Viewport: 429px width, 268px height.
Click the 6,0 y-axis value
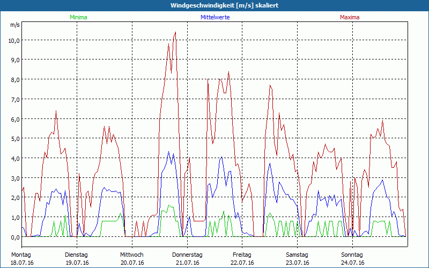(16, 119)
